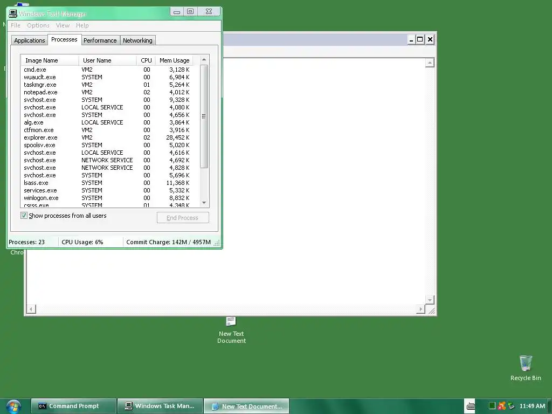Image resolution: width=552 pixels, height=414 pixels.
Task: Open the Start menu orb
Action: 13,407
